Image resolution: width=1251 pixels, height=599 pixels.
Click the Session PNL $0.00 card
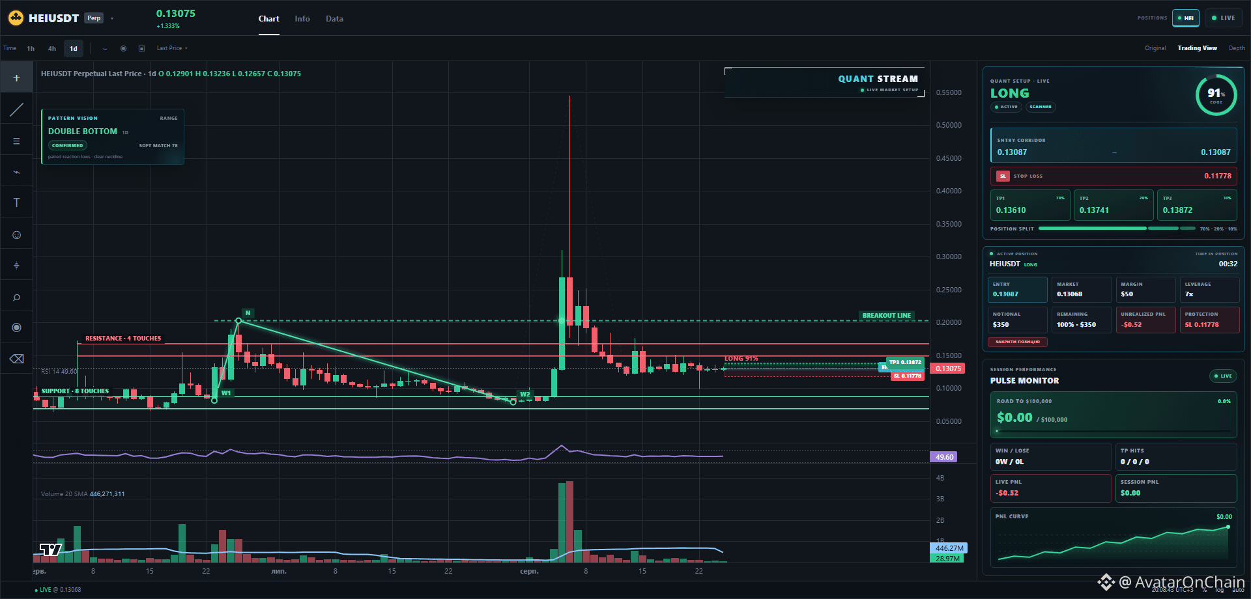(1176, 488)
